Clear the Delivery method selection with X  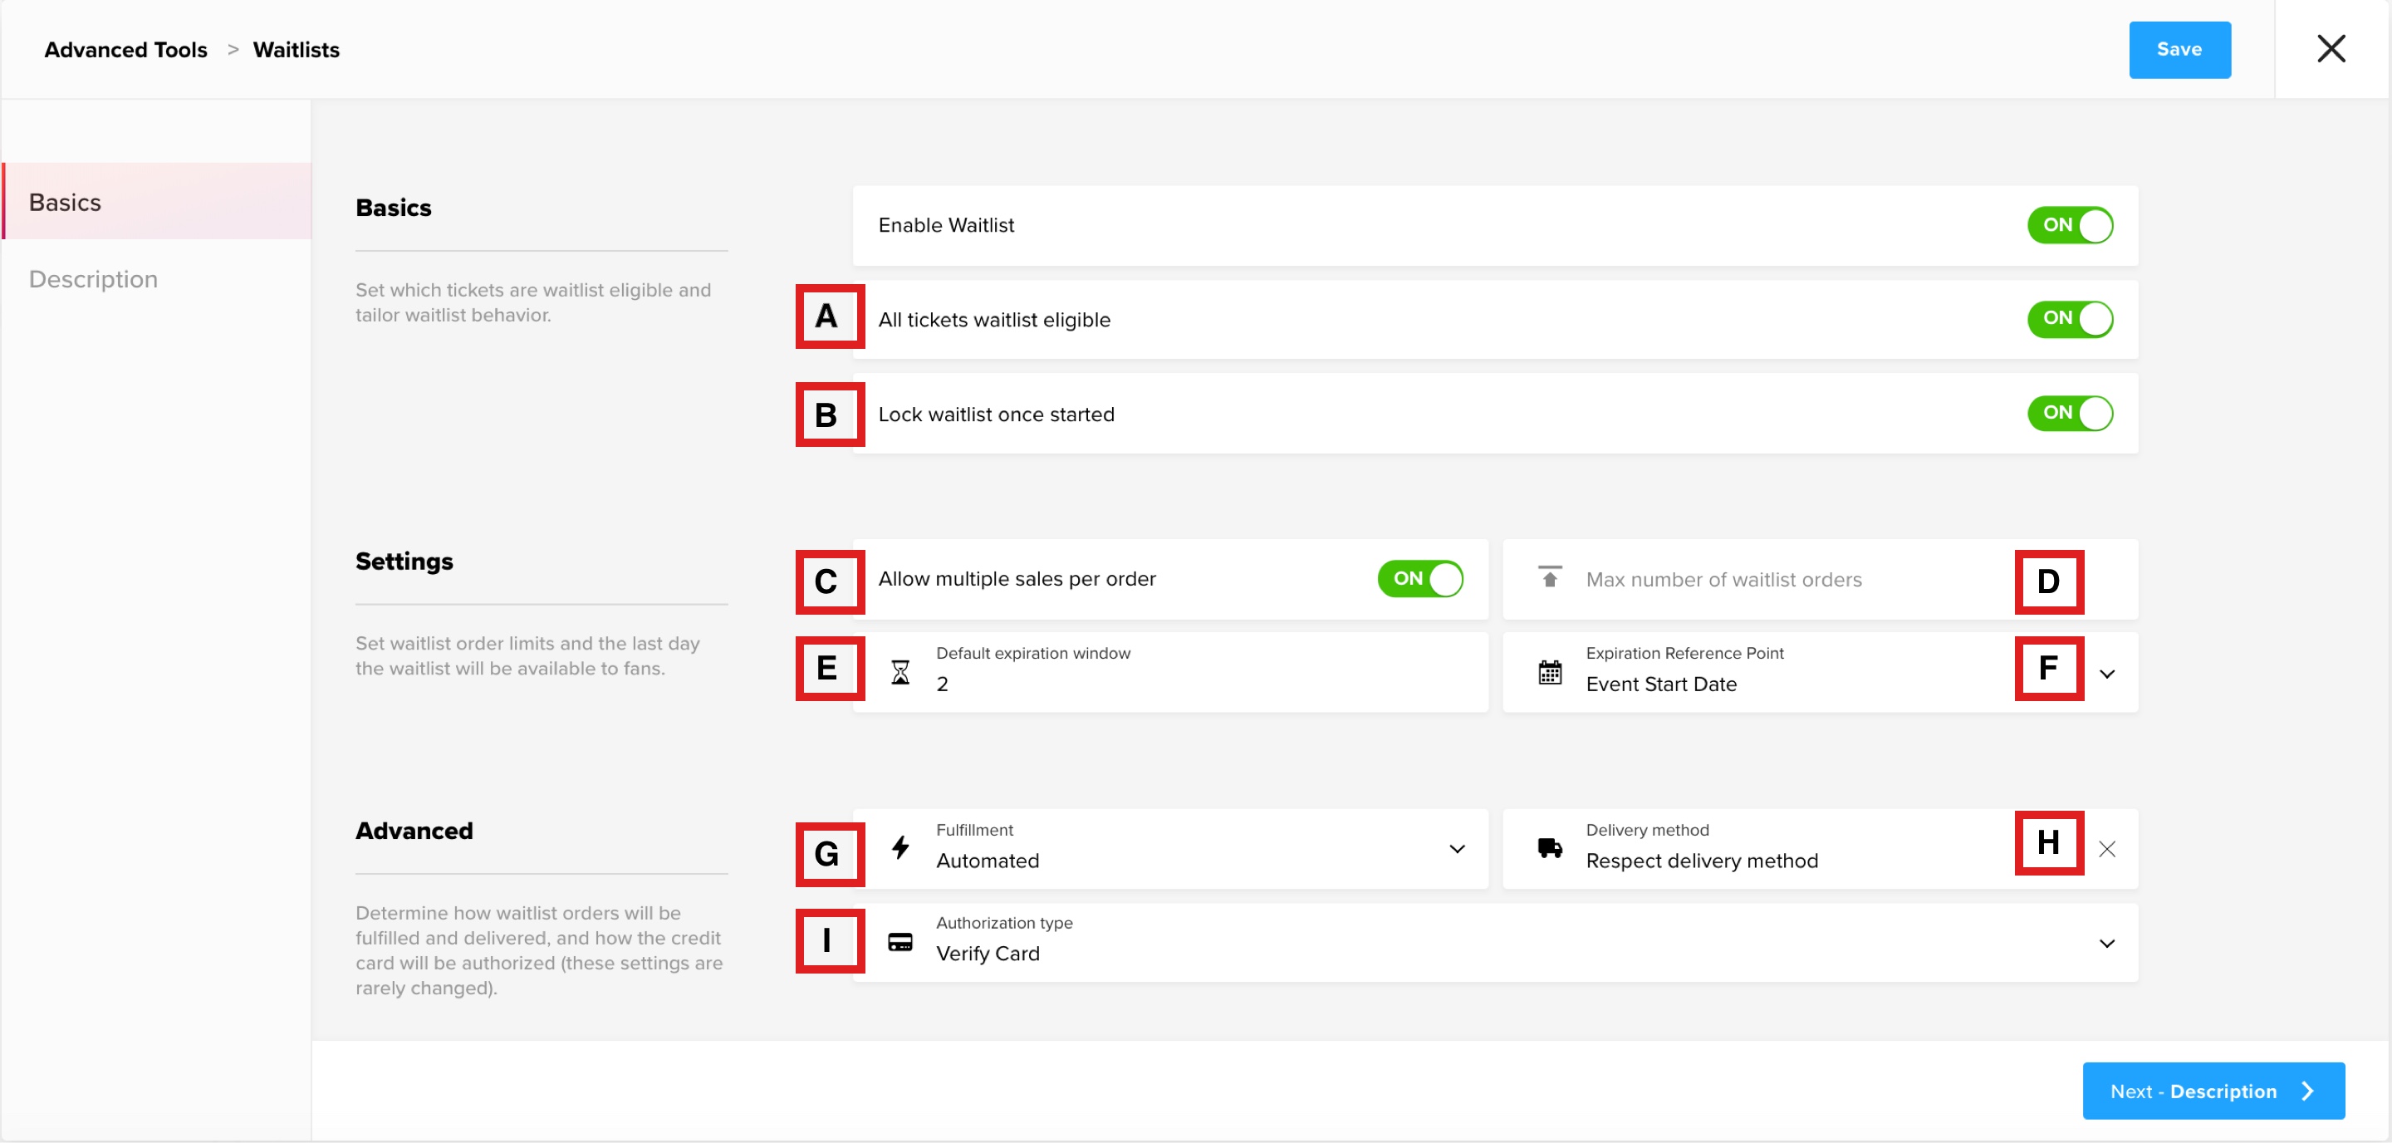point(2107,849)
